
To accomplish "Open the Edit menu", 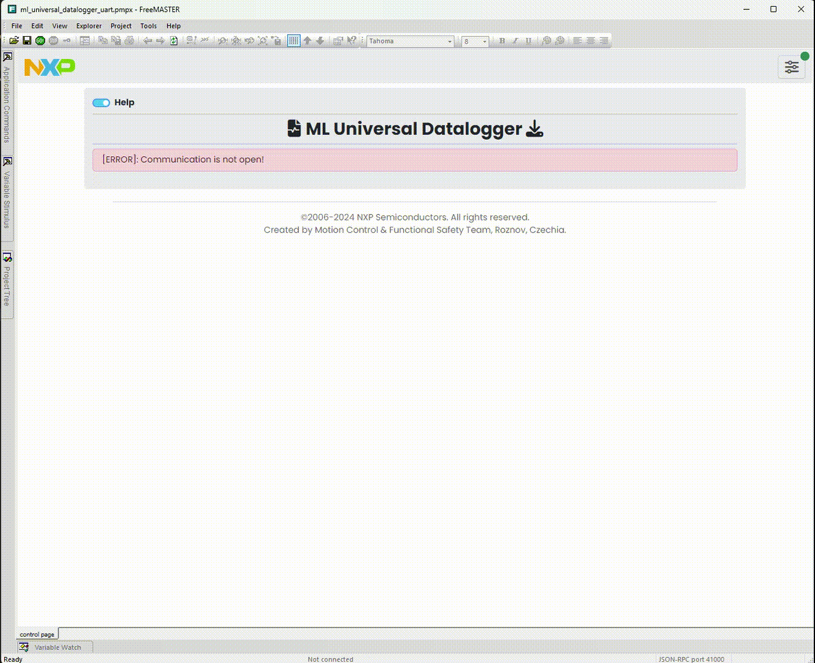I will point(37,26).
